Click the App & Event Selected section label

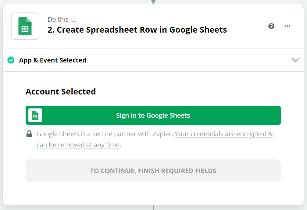pos(53,60)
